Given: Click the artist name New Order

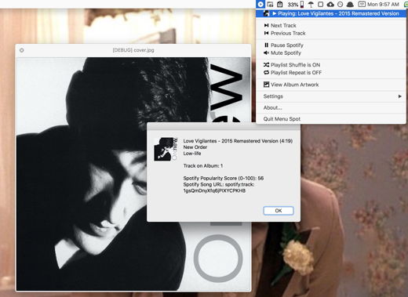Looking at the screenshot, I should [x=195, y=147].
